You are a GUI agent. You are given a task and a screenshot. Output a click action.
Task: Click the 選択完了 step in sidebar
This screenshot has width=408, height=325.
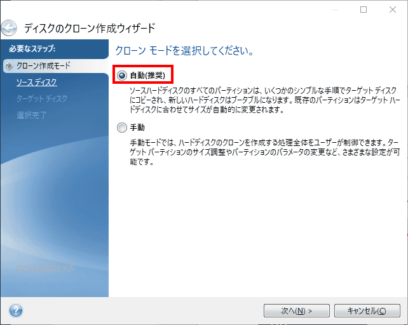[x=32, y=115]
